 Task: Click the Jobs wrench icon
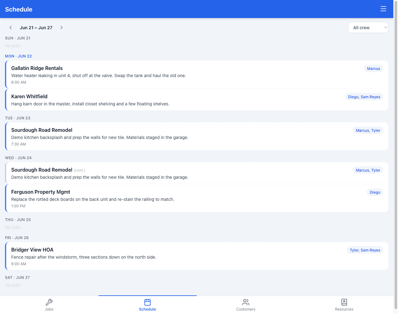pyautogui.click(x=49, y=302)
